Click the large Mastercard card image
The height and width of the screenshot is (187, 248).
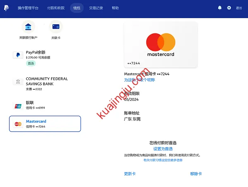point(161,44)
